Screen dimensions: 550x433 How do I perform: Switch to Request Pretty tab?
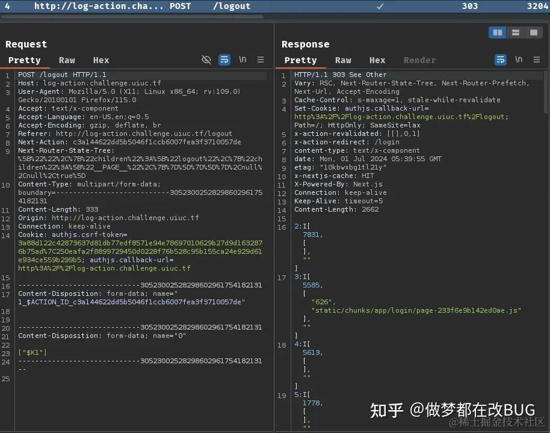tap(25, 60)
